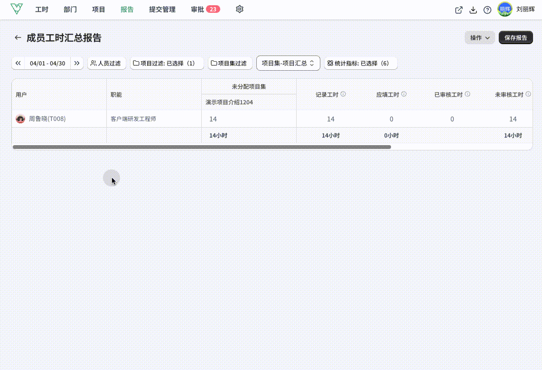Click the 未审核工时 column header

coord(509,95)
